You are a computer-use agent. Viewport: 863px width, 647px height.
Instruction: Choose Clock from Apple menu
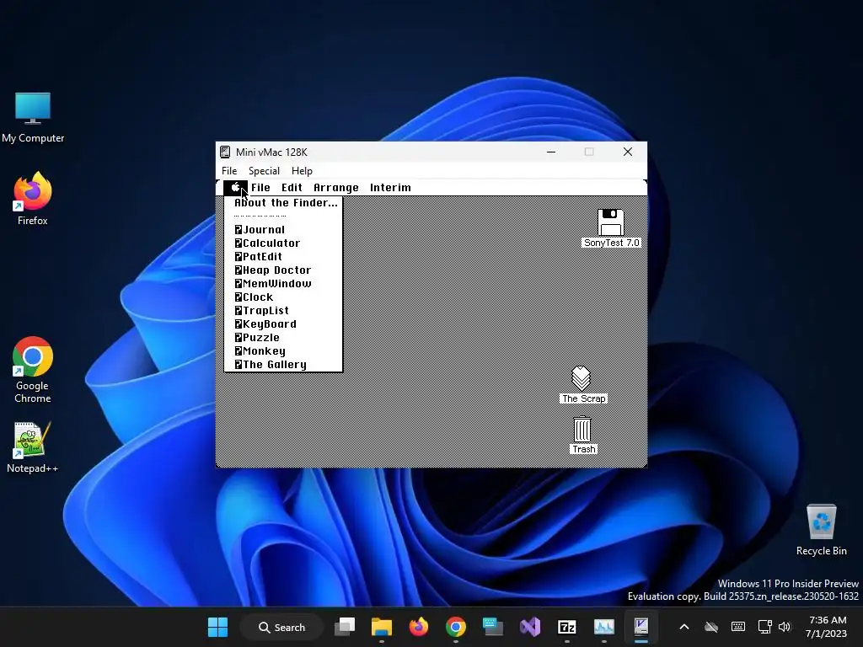point(283,297)
